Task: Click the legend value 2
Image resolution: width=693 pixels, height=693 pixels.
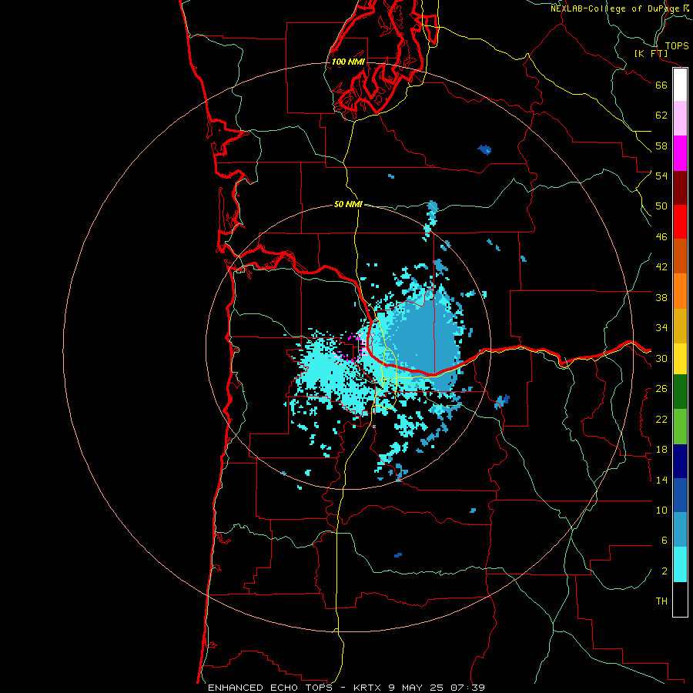Action: pos(664,571)
